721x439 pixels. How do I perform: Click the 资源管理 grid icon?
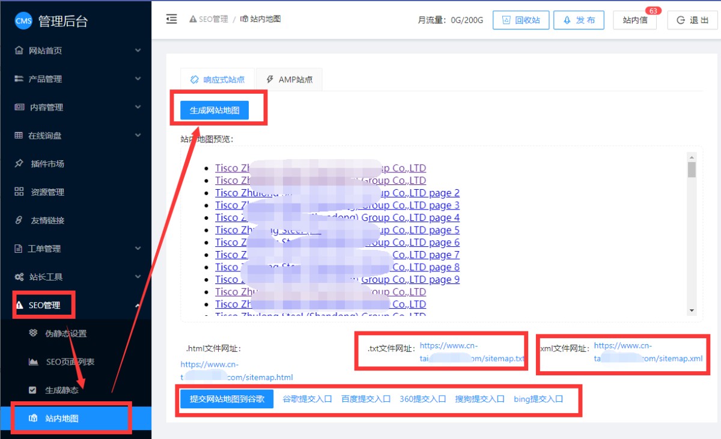tap(19, 192)
